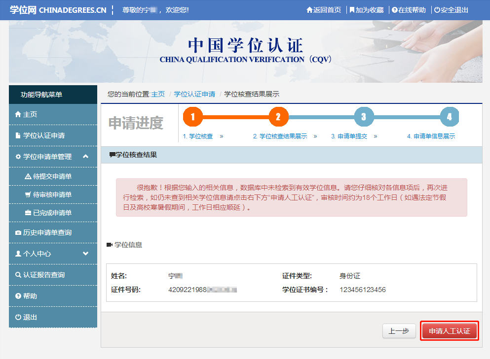Click the 帮助 question mark icon
This screenshot has height=359, width=490.
(x=18, y=296)
